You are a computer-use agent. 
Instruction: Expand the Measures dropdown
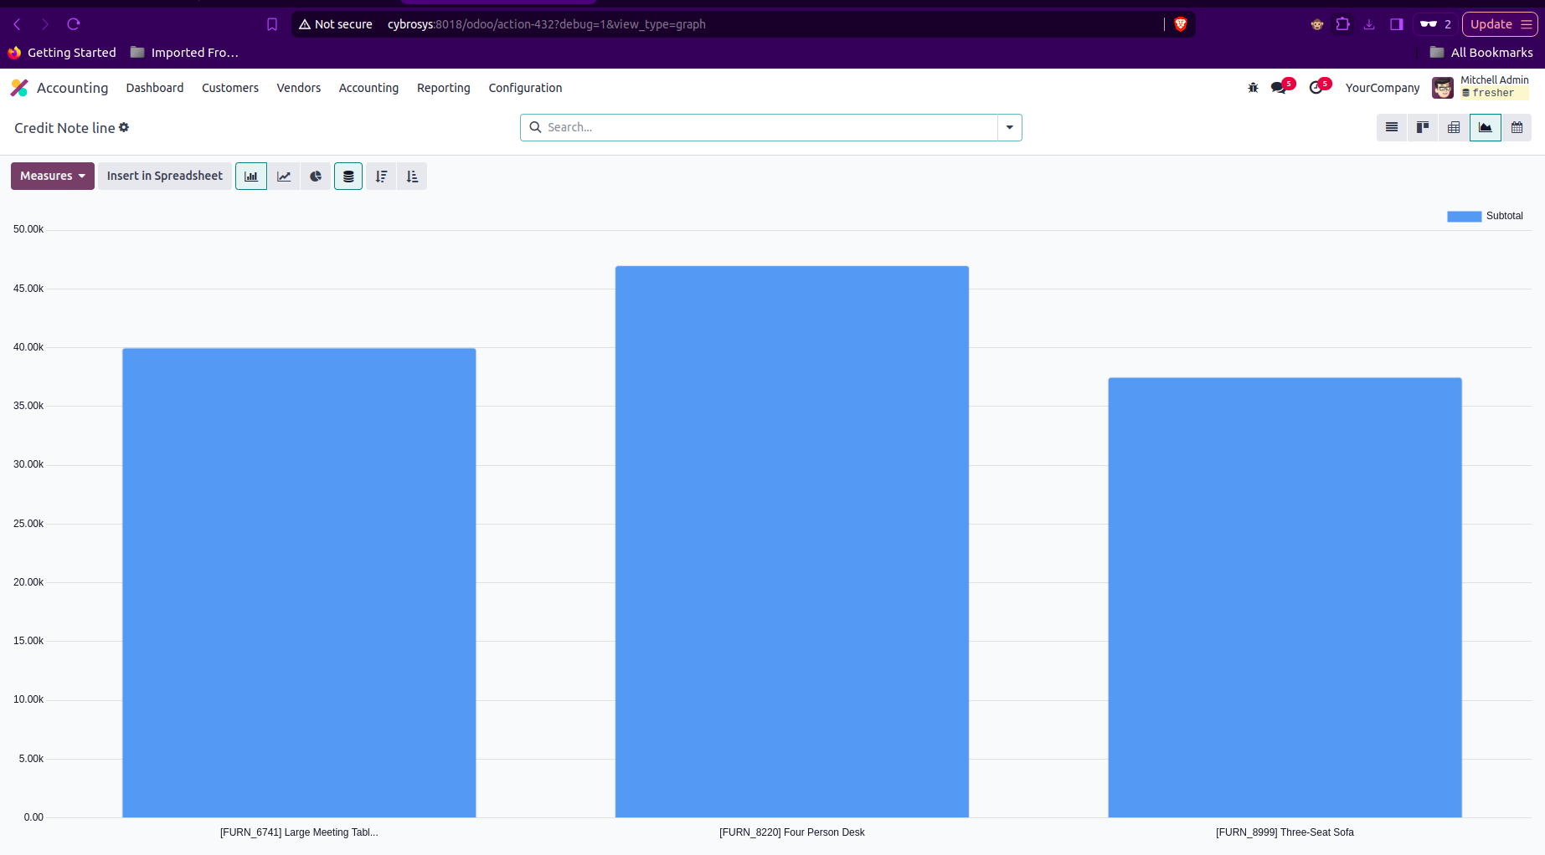click(x=53, y=177)
